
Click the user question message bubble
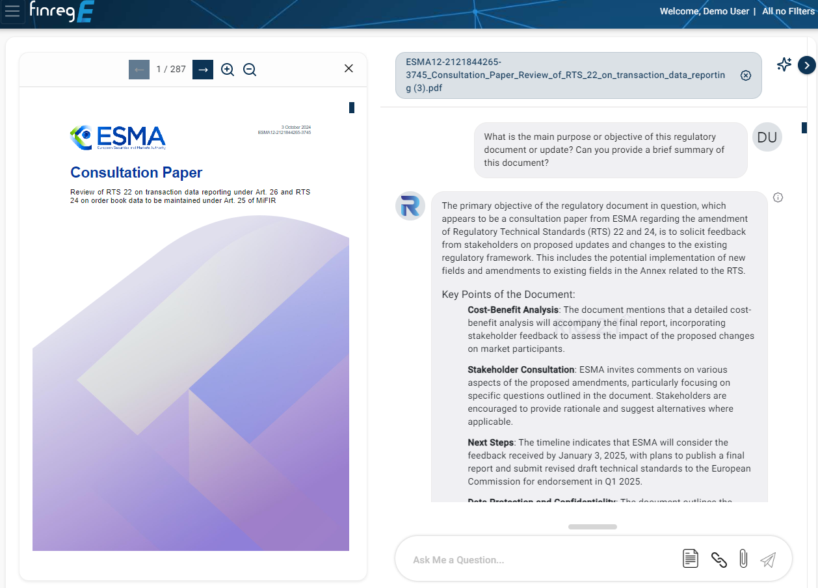(x=611, y=150)
